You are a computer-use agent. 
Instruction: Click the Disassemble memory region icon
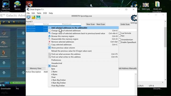point(49,39)
